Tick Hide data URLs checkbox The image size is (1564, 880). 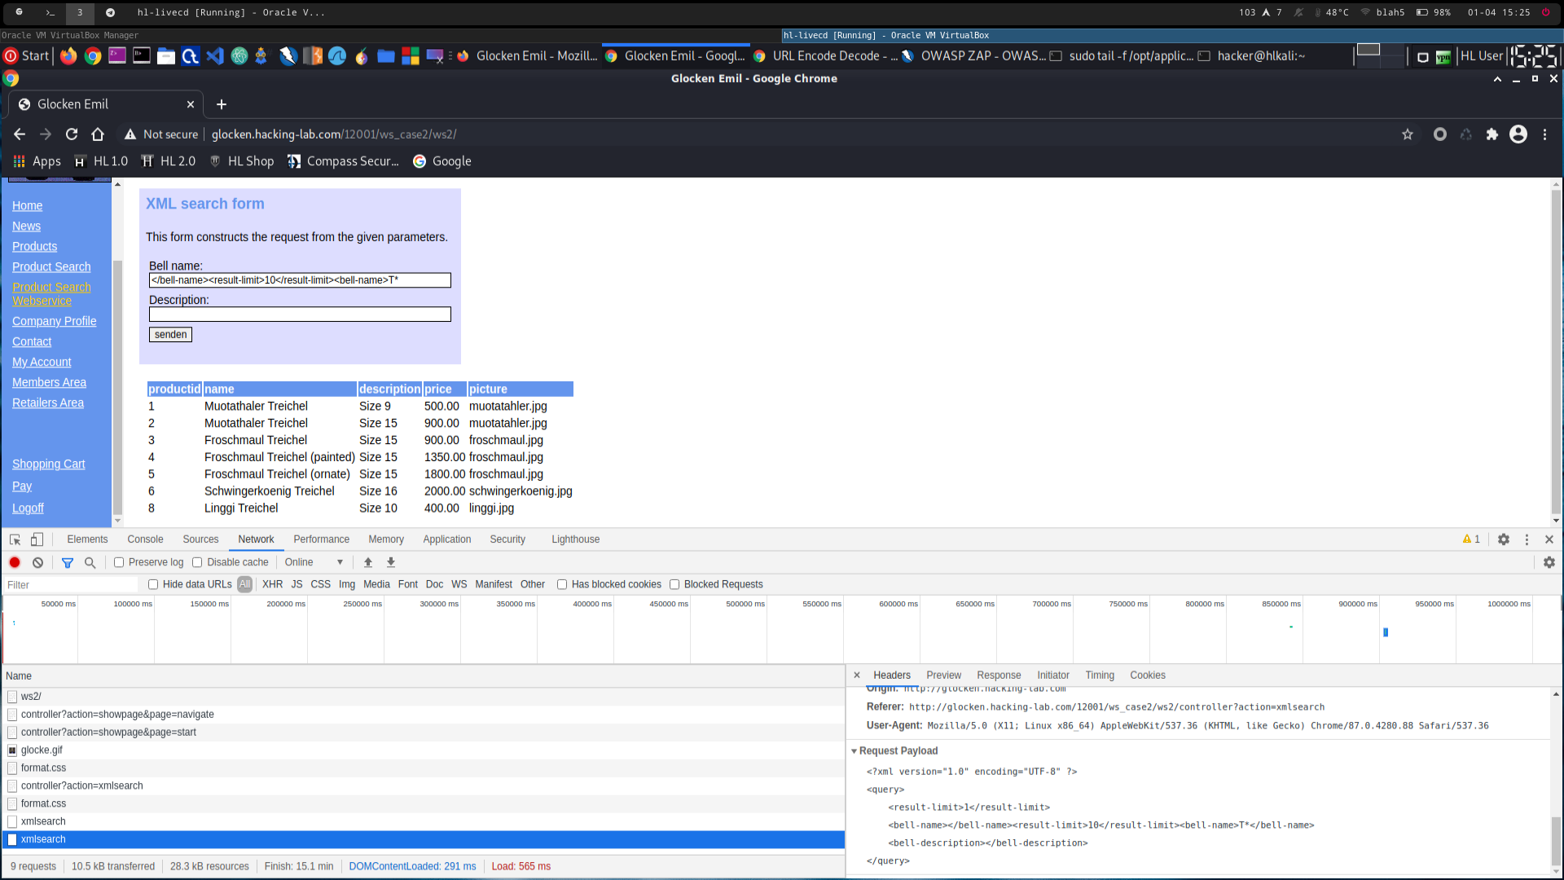pos(153,584)
